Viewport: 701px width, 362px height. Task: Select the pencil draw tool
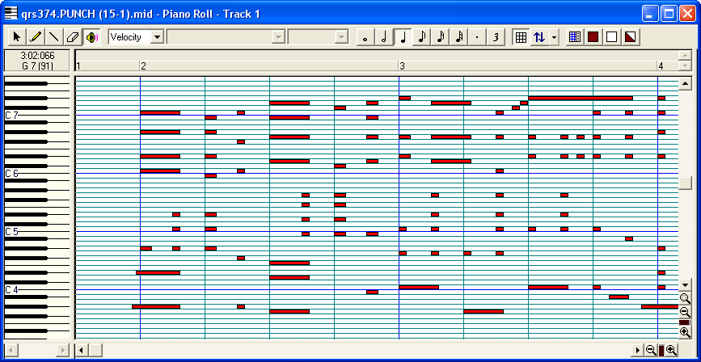coord(36,37)
